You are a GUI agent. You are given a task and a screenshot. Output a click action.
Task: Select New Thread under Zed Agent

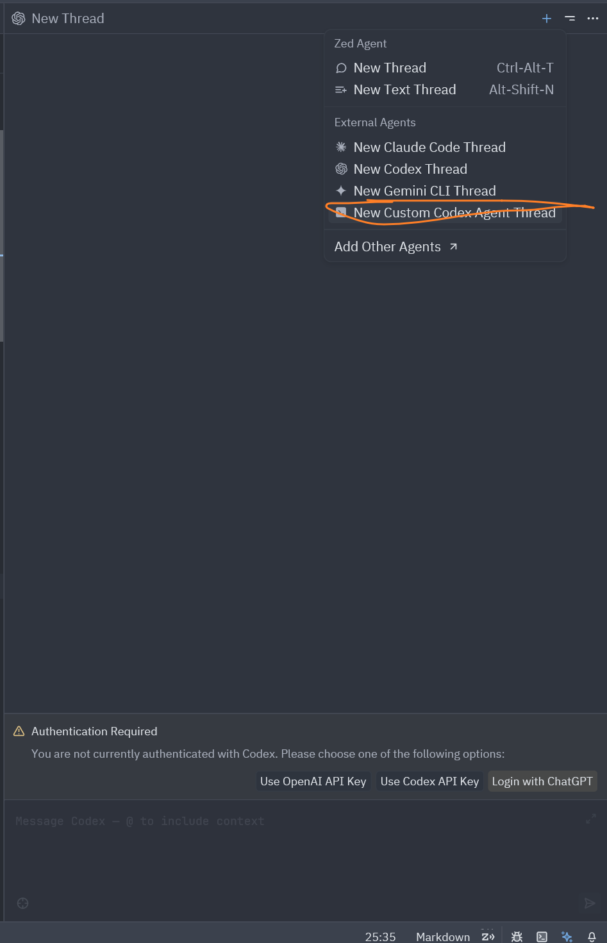point(390,68)
